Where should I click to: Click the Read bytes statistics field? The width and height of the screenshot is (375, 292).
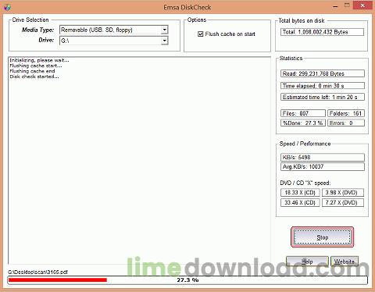(x=323, y=73)
